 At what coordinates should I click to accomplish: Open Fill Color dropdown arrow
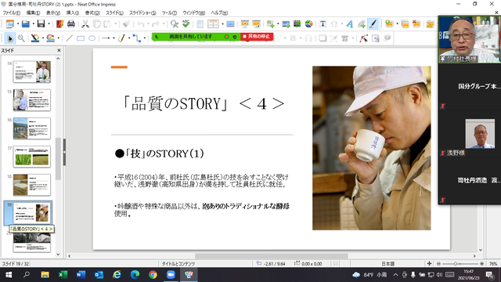click(59, 38)
